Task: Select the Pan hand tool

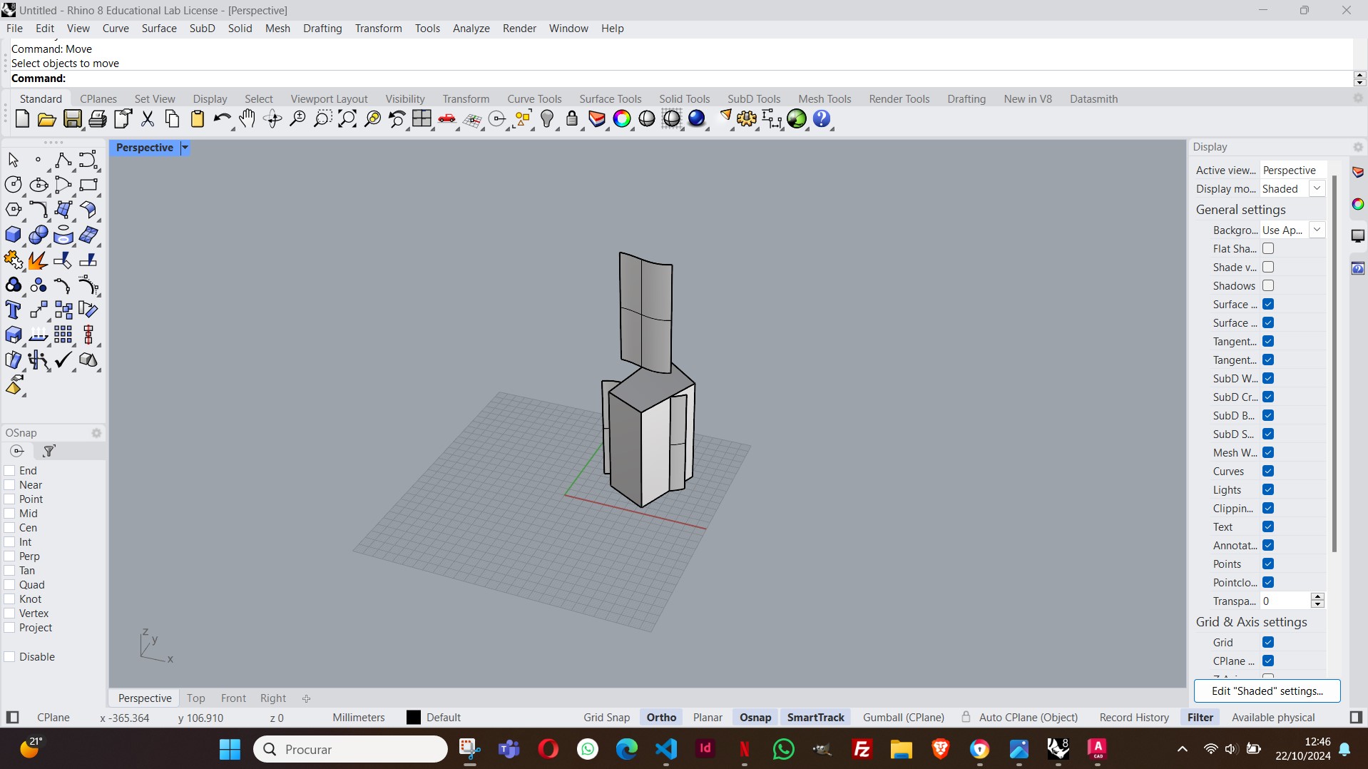Action: click(247, 119)
